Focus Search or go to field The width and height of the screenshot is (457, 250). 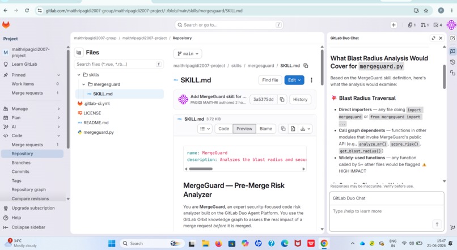(x=229, y=25)
